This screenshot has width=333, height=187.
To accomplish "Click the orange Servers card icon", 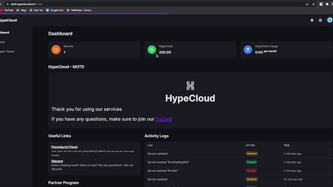I will pos(56,50).
